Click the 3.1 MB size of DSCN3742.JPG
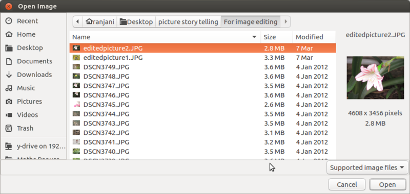 (274, 133)
